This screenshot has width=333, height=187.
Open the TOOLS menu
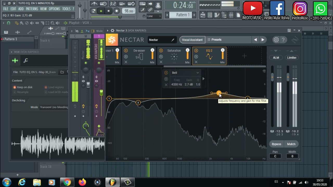[x=66, y=9]
